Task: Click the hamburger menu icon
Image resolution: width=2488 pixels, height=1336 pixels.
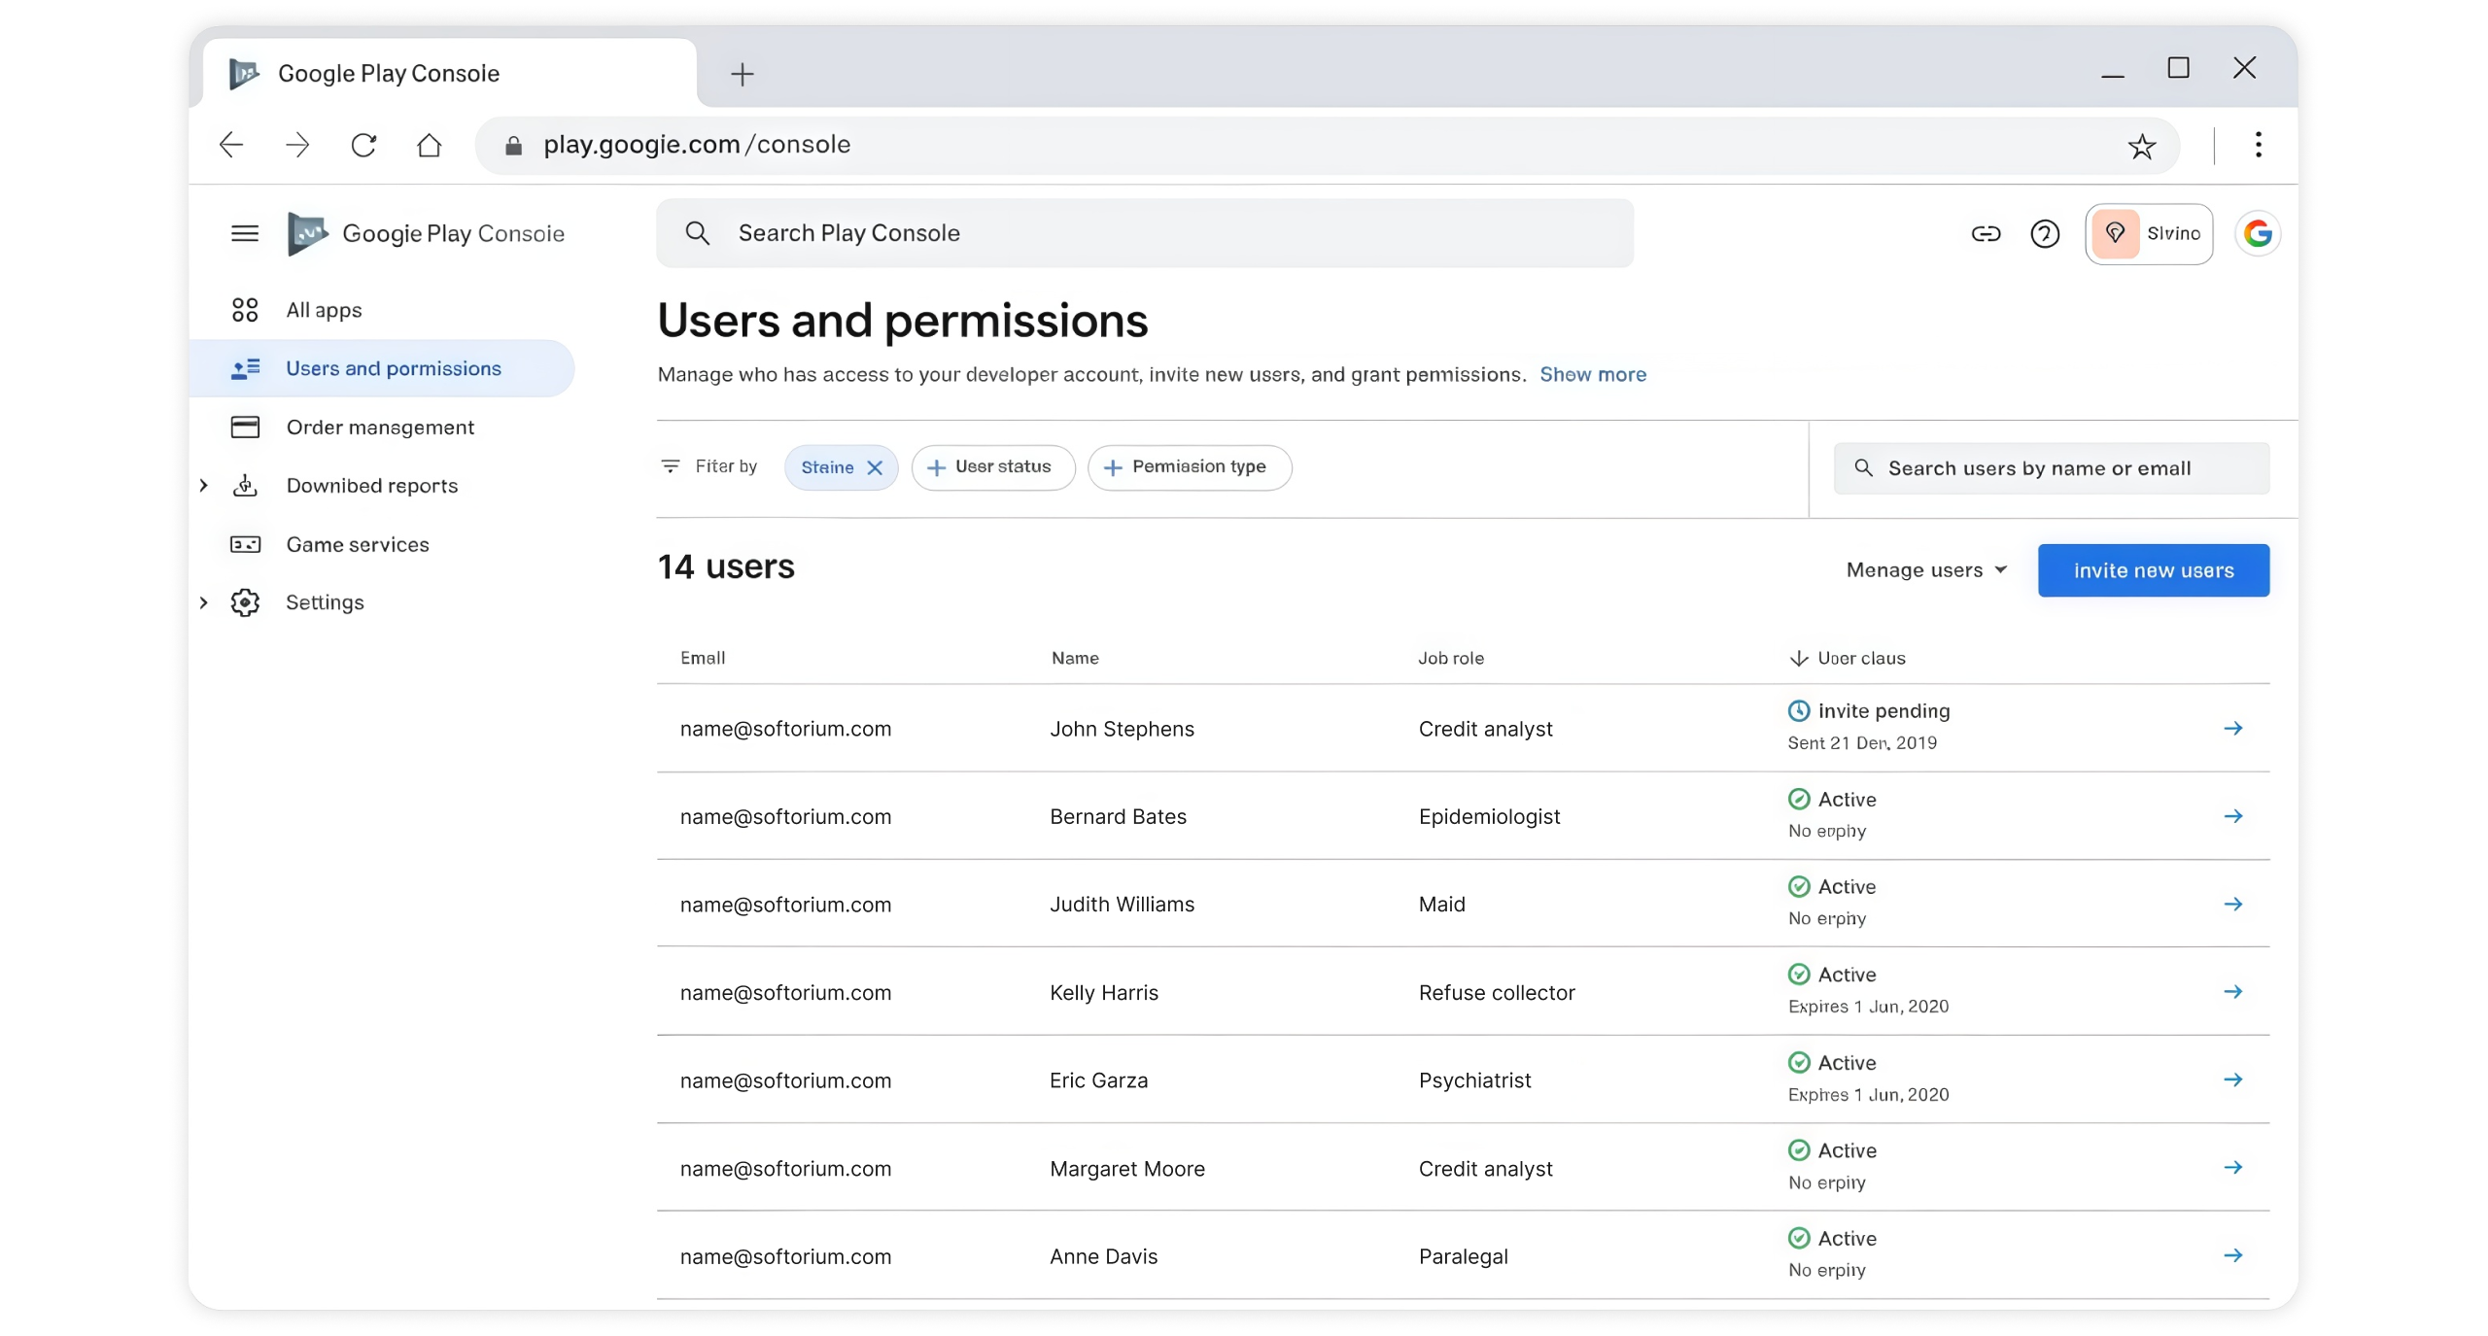Action: click(245, 233)
